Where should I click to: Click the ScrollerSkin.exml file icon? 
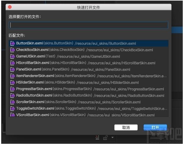pos(12,102)
